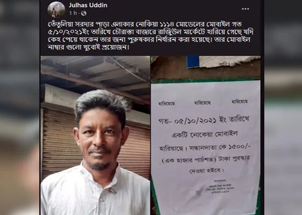302x215 pixels.
Task: Click the Julhas Uddin profile name
Action: pyautogui.click(x=88, y=5)
